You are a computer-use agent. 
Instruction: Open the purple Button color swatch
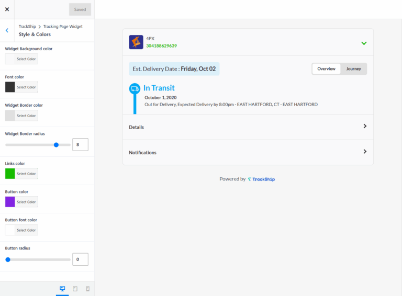click(10, 202)
